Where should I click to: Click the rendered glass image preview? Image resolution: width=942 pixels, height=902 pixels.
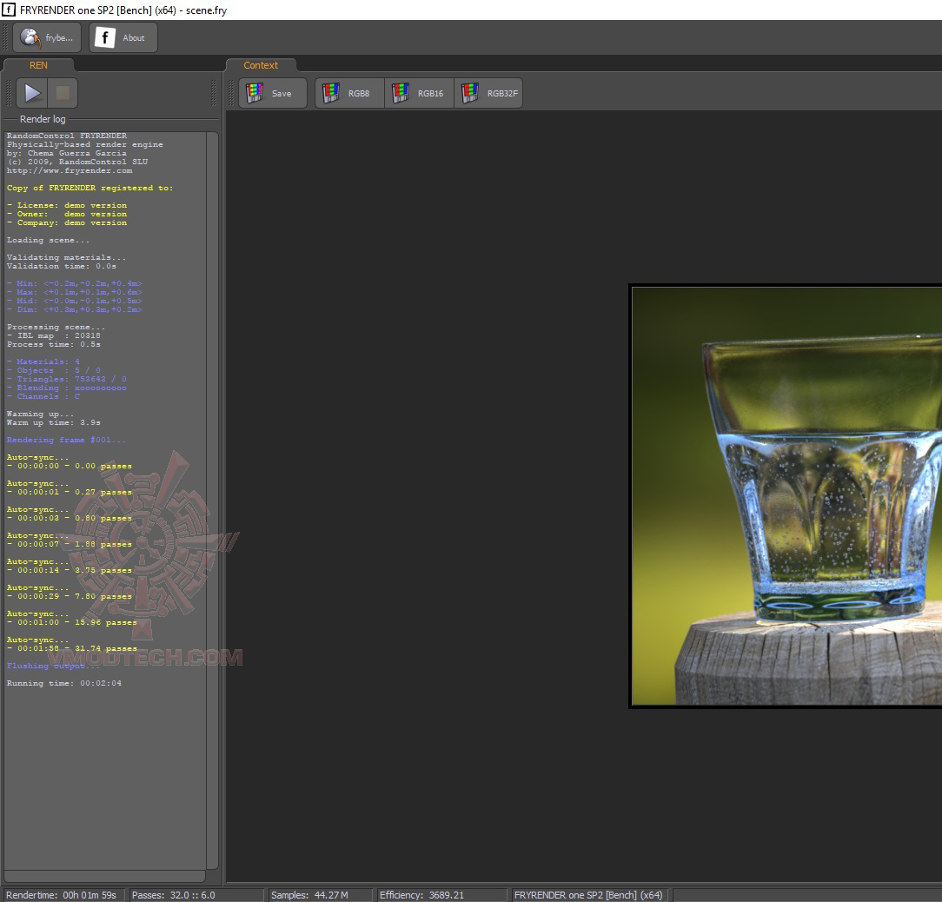coord(786,496)
